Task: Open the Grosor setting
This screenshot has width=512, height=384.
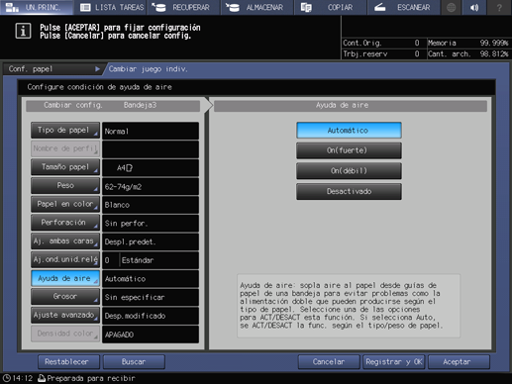Action: [x=65, y=297]
